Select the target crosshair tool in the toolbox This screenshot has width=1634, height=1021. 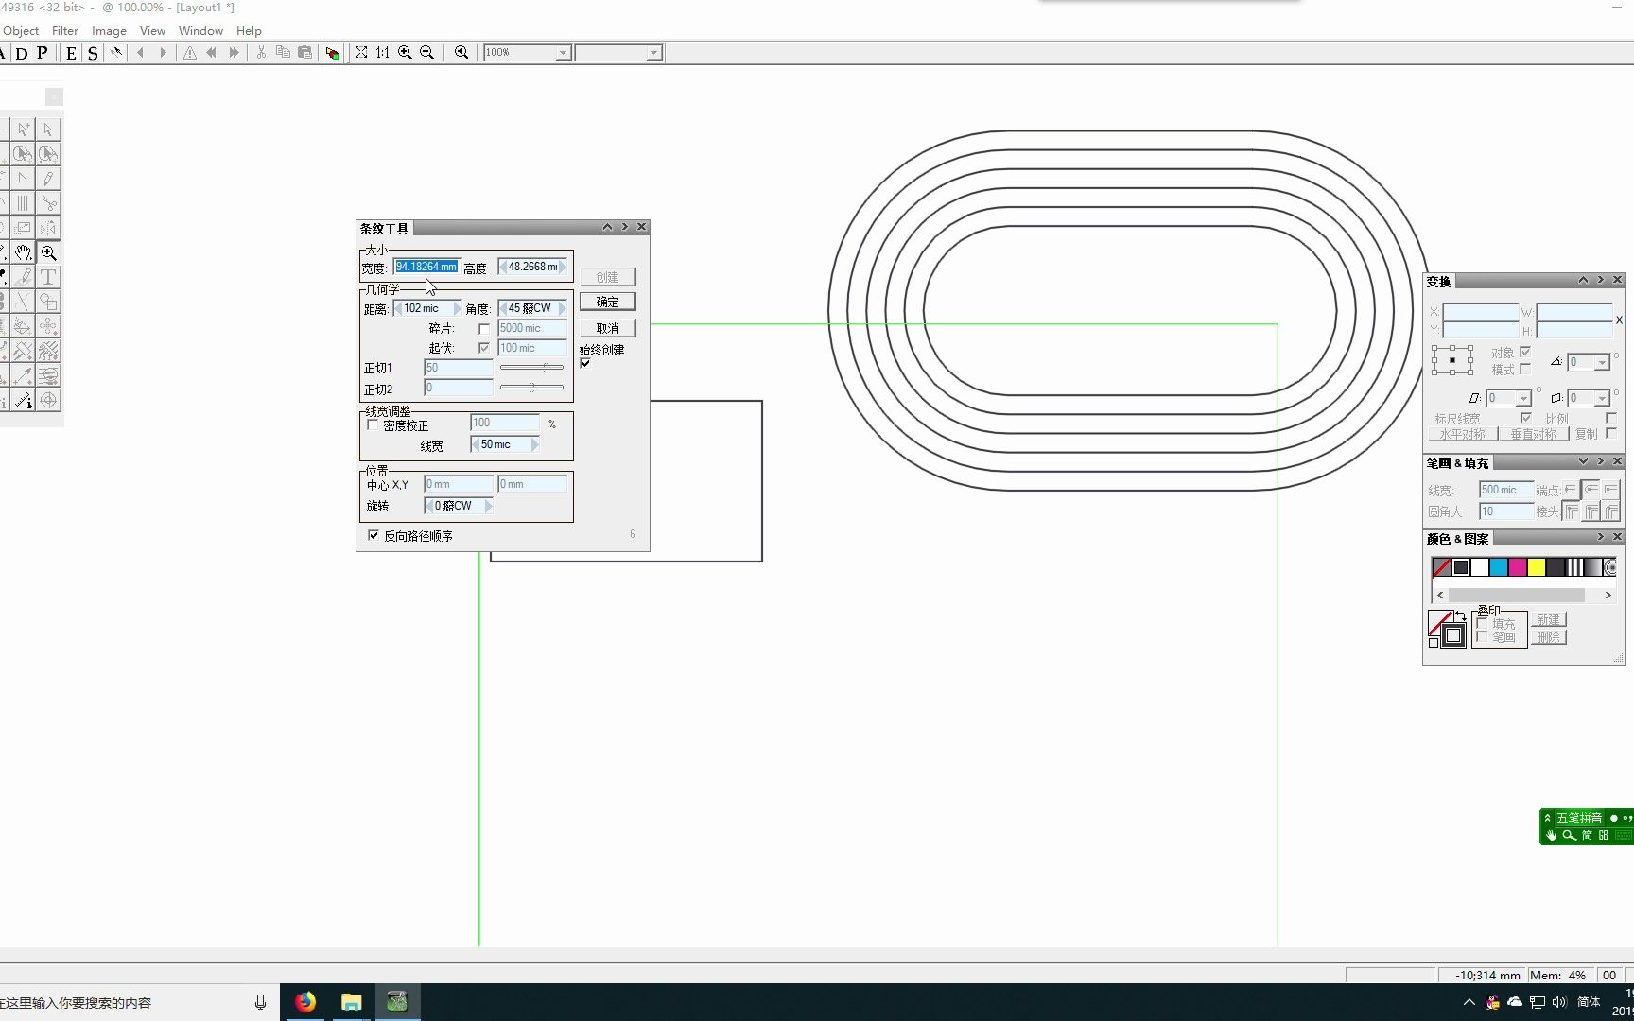48,400
